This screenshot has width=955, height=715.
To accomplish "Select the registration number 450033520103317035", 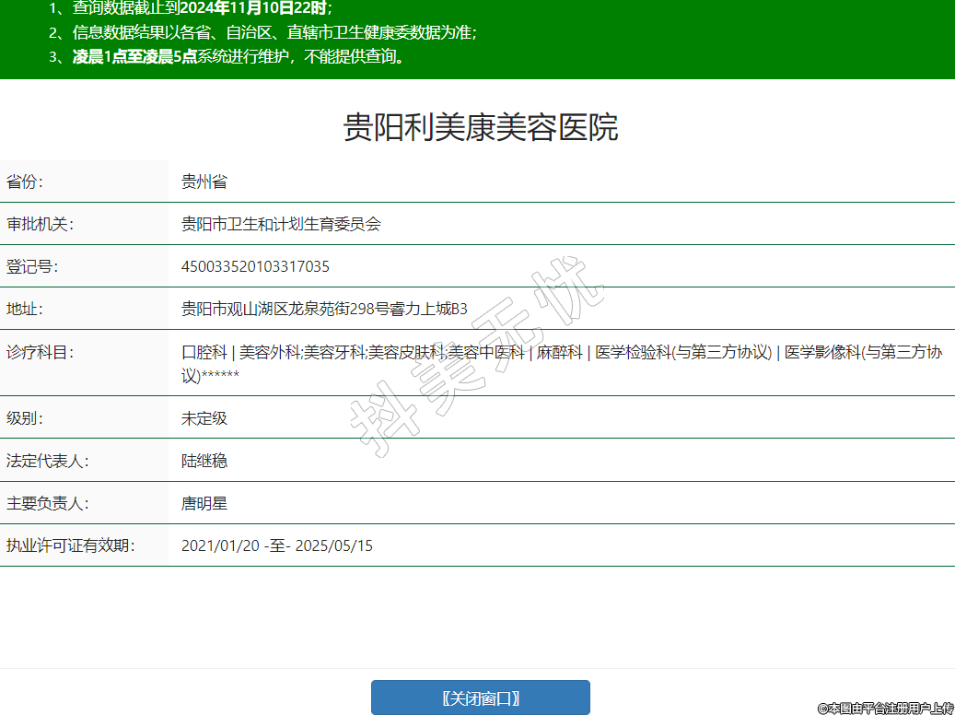I will [255, 267].
